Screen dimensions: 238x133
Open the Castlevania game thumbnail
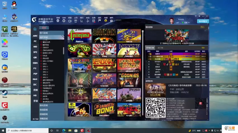(79, 36)
